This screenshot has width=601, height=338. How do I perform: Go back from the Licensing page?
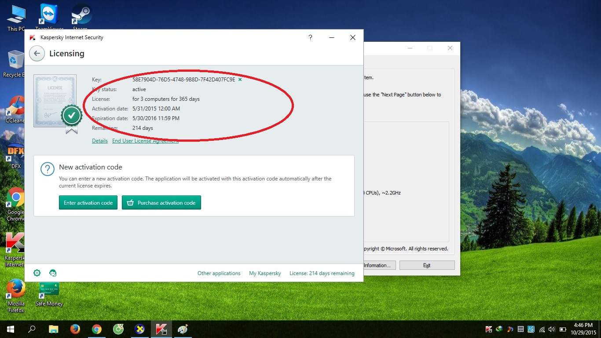click(x=37, y=54)
